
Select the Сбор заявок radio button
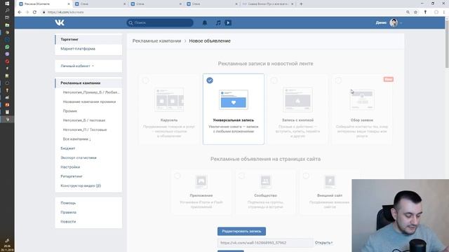point(338,80)
